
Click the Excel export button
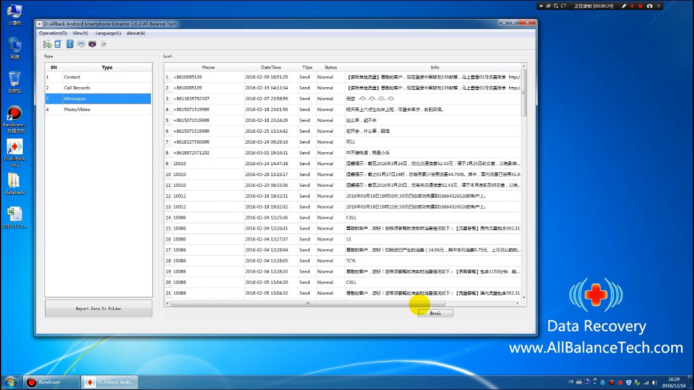pos(435,313)
